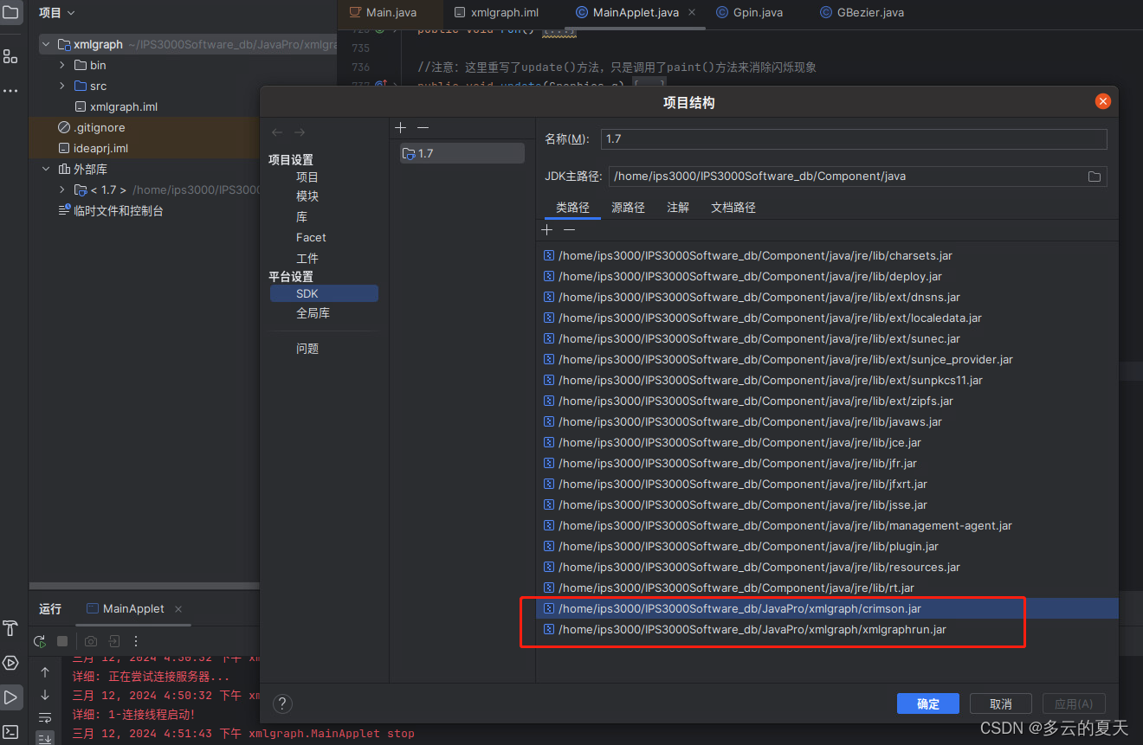The height and width of the screenshot is (745, 1143).
Task: Open run console options with the kebab menu icon
Action: pyautogui.click(x=136, y=640)
